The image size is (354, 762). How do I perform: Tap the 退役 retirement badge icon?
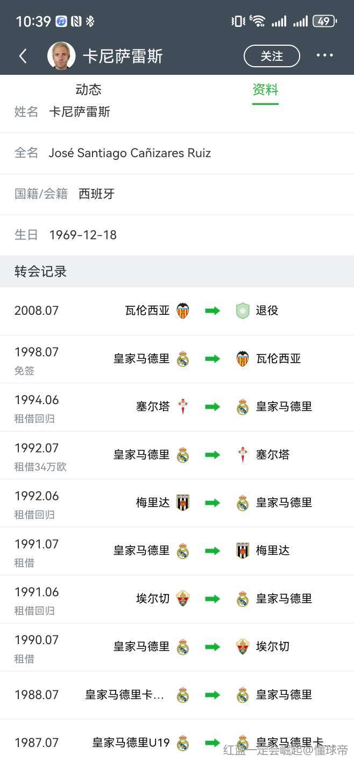243,311
